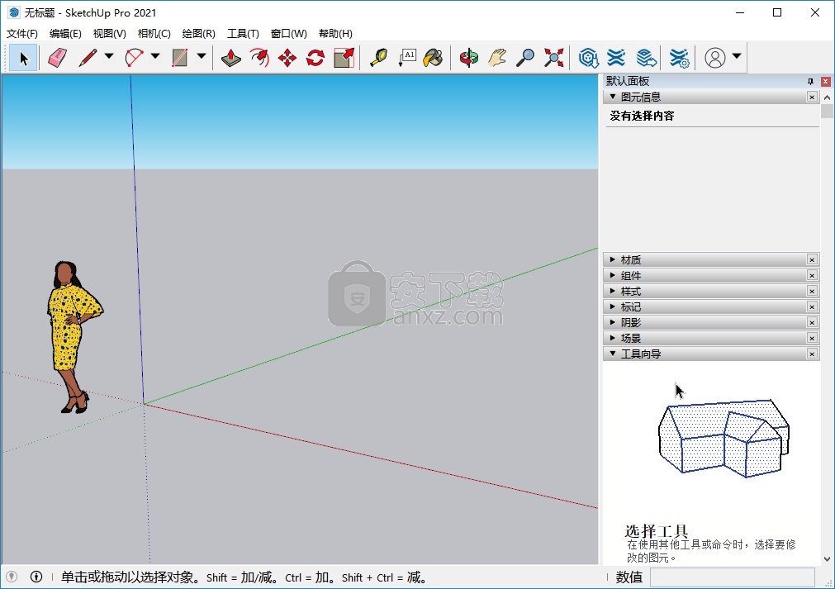This screenshot has width=835, height=589.
Task: Select the Offset tool
Action: [259, 58]
